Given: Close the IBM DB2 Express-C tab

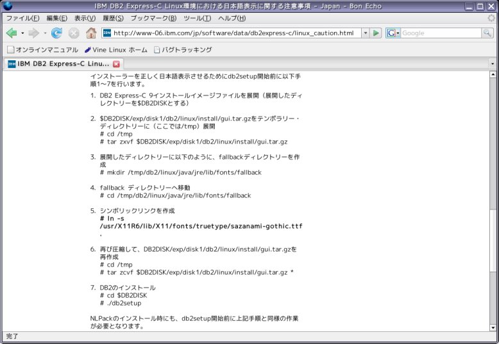Looking at the screenshot, I should point(117,64).
